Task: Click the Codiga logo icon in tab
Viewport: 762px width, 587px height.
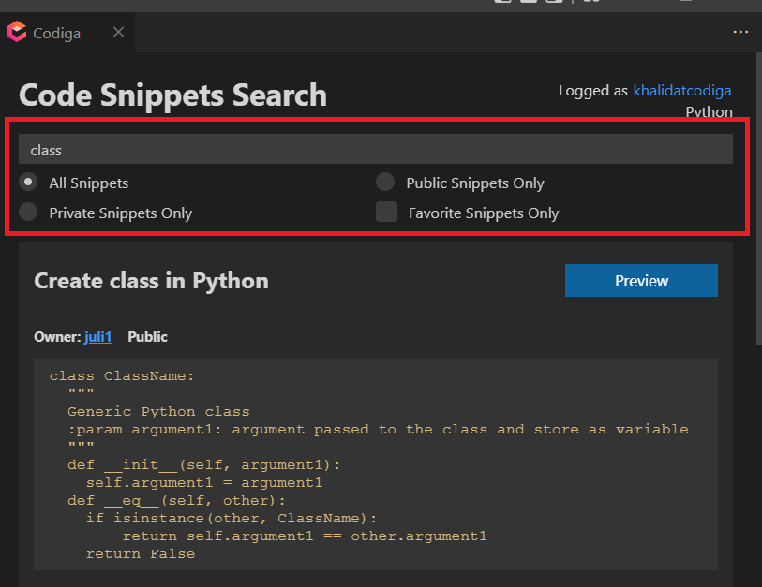Action: (17, 32)
